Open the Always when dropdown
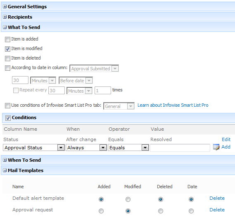Viewport: 235px width, 218px height. pos(86,148)
